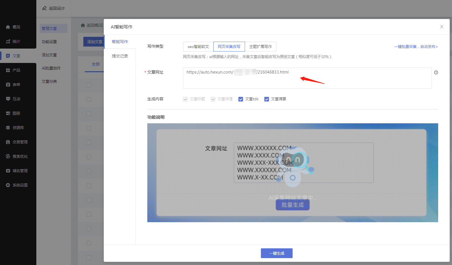Open AI批量创作 in submenu

point(51,68)
